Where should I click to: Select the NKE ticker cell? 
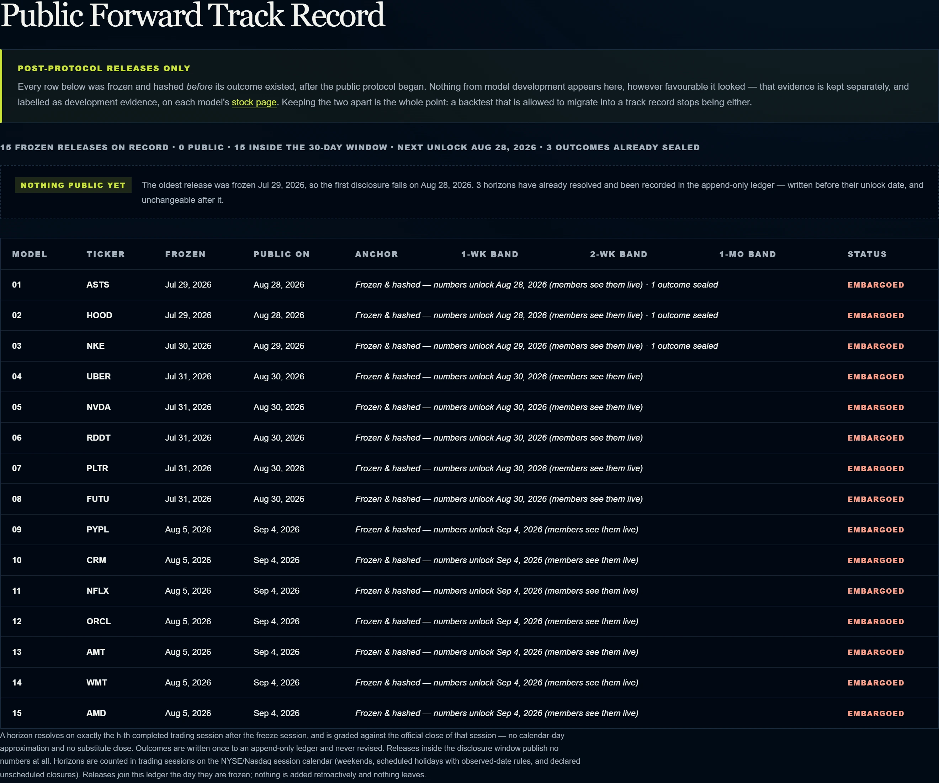(96, 346)
